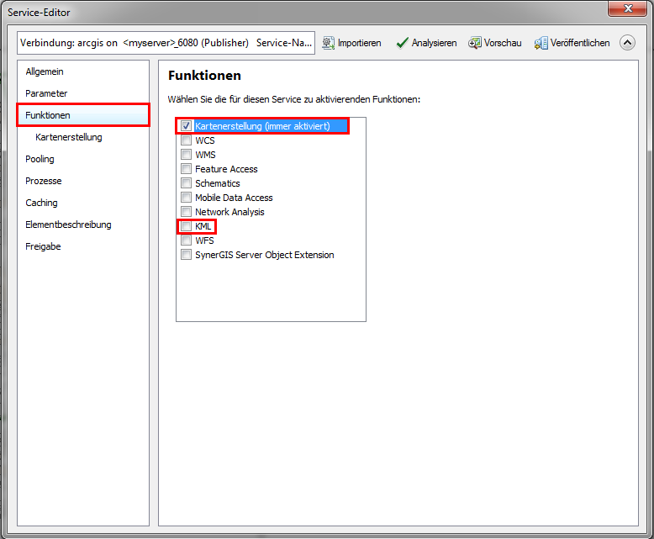Go to the Caching section
Screen dimensions: 654x539
(x=41, y=203)
